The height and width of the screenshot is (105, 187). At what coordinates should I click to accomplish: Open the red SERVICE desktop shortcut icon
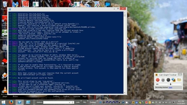tap(25, 4)
